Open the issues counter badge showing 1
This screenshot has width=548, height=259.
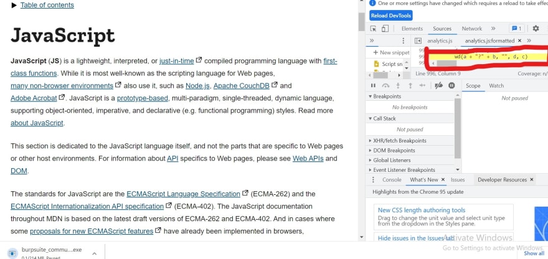[516, 29]
